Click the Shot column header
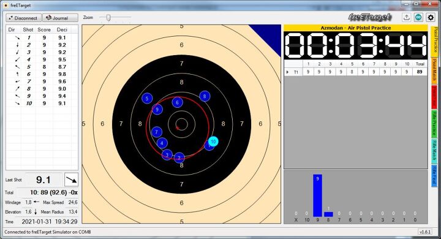This screenshot has height=239, width=441. [28, 29]
